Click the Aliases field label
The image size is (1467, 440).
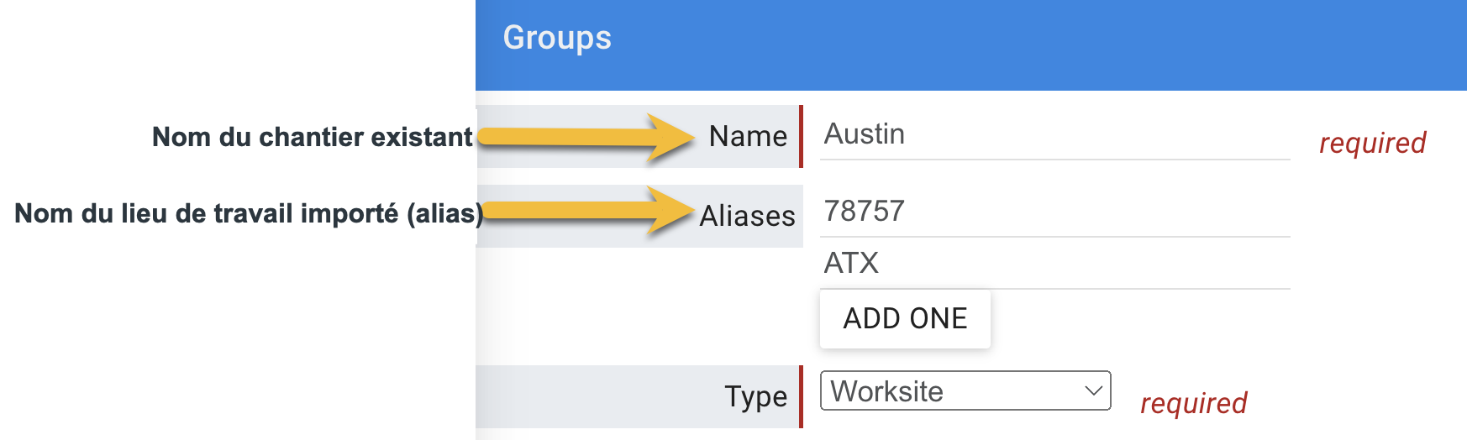point(747,216)
